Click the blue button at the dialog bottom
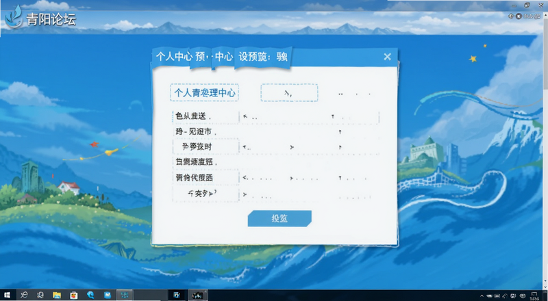This screenshot has height=301, width=548. [279, 219]
